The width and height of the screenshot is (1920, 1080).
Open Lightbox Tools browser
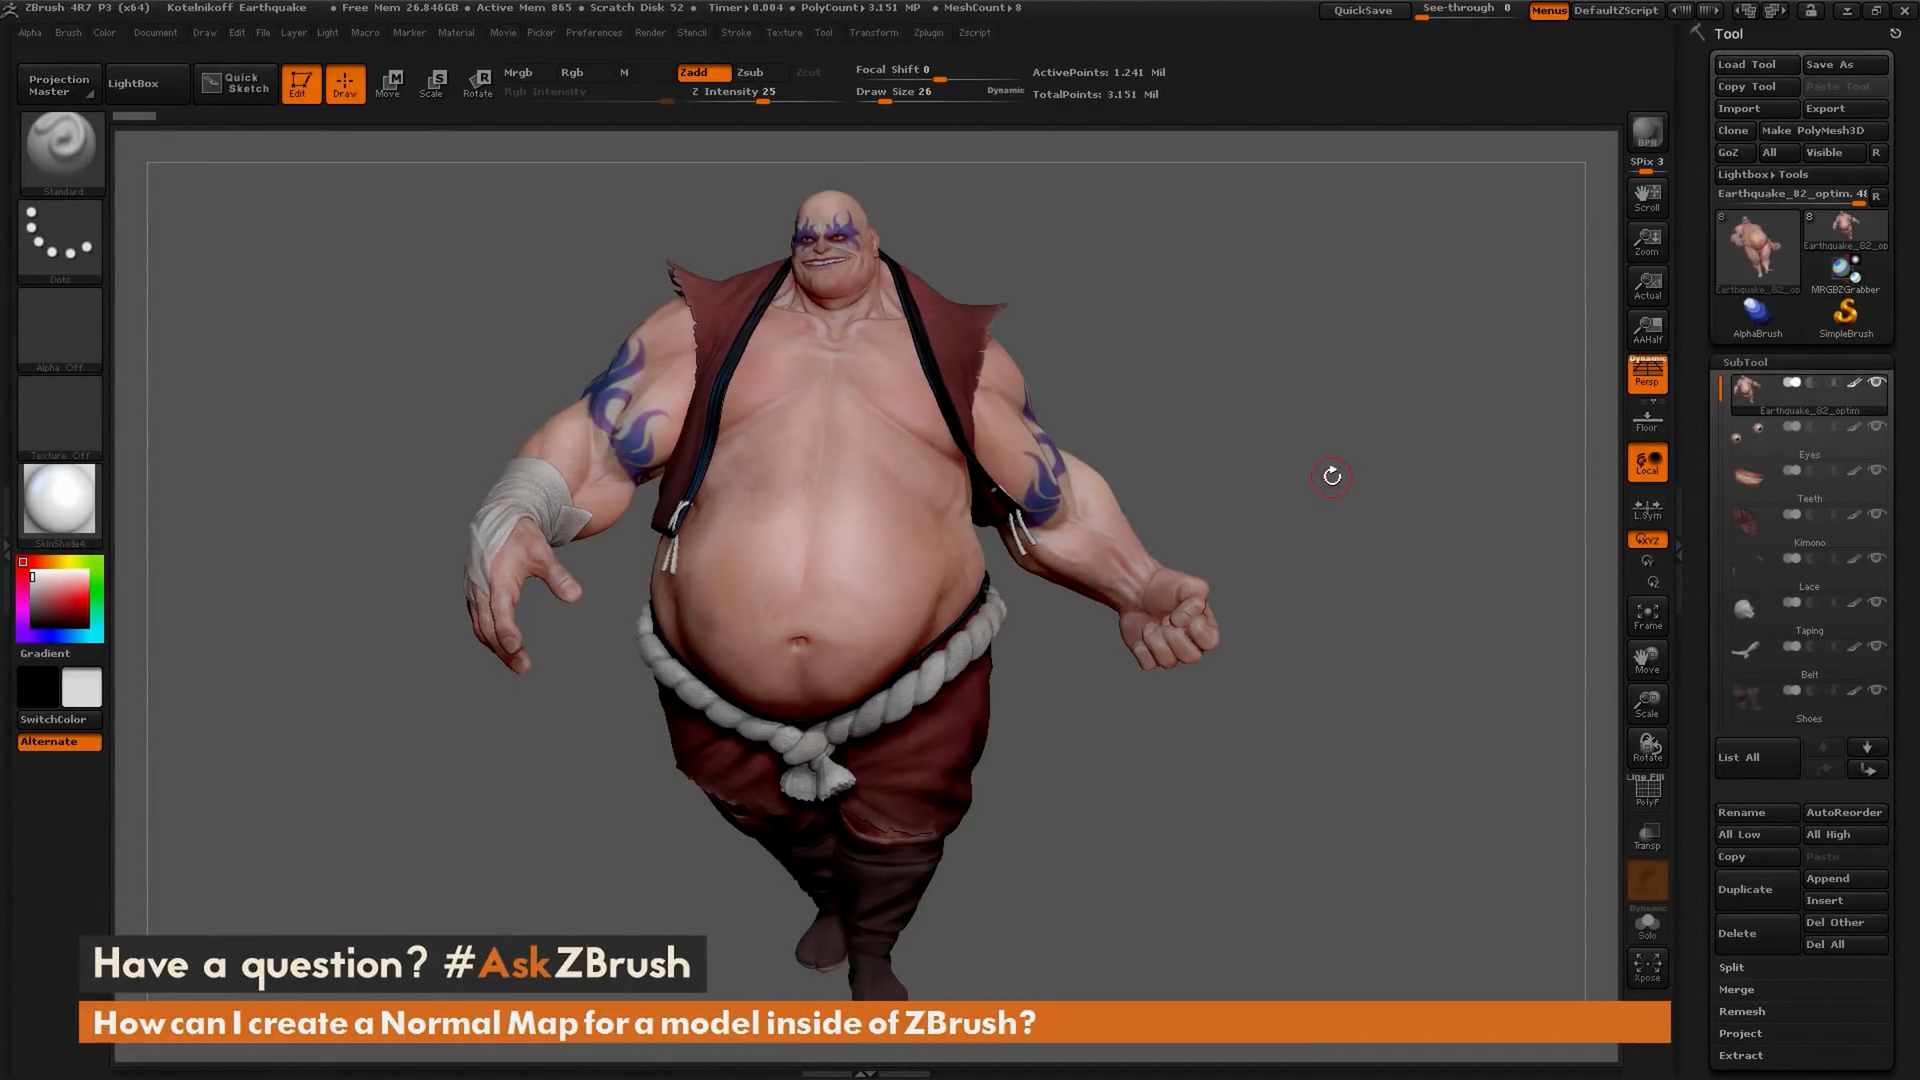pos(1801,174)
